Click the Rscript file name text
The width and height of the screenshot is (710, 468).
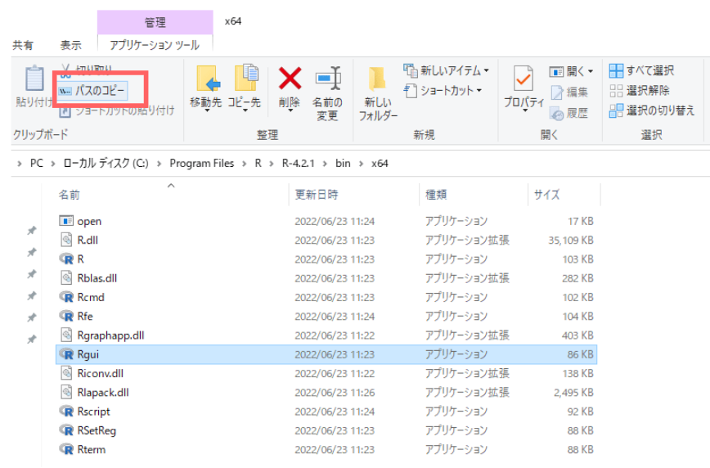click(94, 412)
